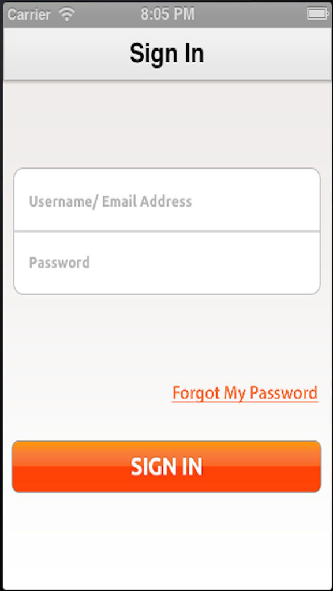Click the 8:05 PM clock in status bar
333x591 pixels.
167,14
